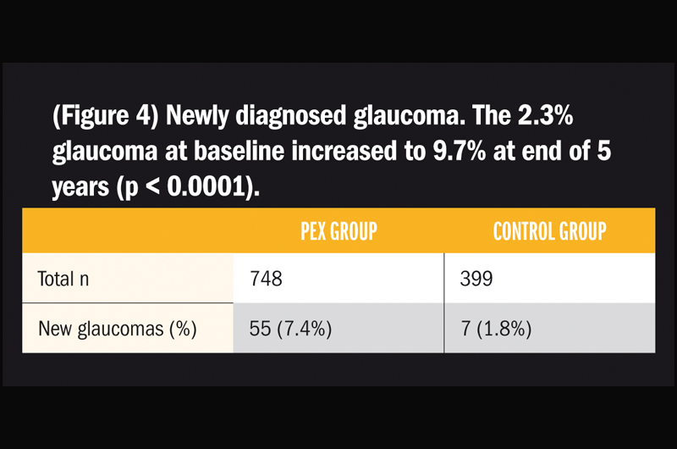Click the p < 0.0001 text
This screenshot has width=677, height=449.
click(187, 187)
